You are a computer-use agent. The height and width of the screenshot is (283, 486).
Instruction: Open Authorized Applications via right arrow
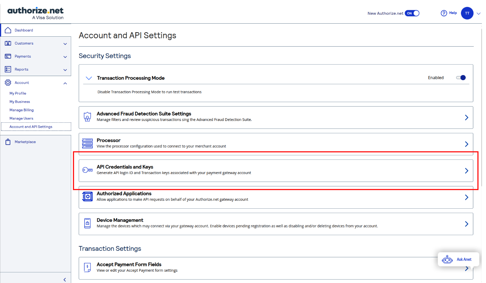click(466, 197)
